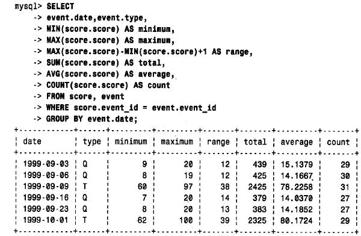Image resolution: width=361 pixels, height=236 pixels.
Task: Select the 'average' column header in the table
Action: click(x=297, y=143)
